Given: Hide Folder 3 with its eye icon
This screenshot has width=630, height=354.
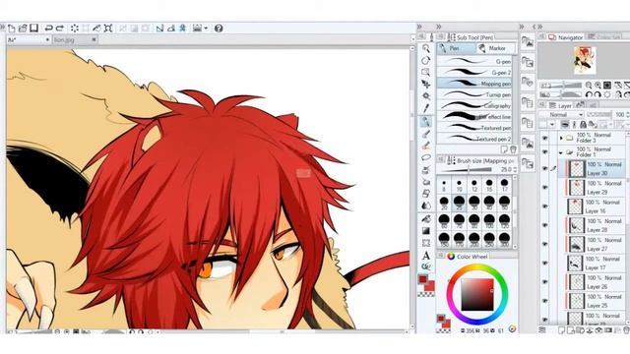Looking at the screenshot, I should (545, 138).
